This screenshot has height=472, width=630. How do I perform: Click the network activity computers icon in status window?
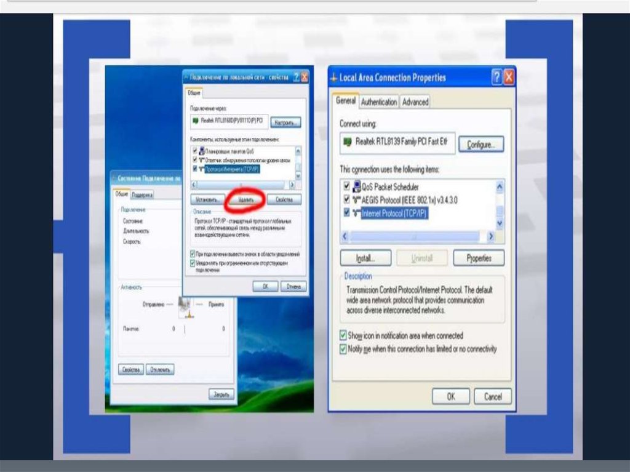click(185, 306)
